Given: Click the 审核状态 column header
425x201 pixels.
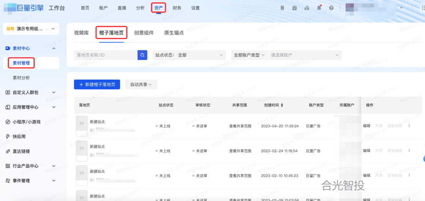Looking at the screenshot, I should [x=202, y=105].
